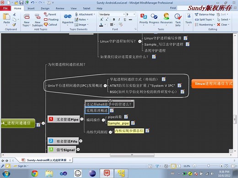The width and height of the screenshot is (238, 178).
Task: Open notes icon beside 内核实现步骤总结
Action: 147,131
